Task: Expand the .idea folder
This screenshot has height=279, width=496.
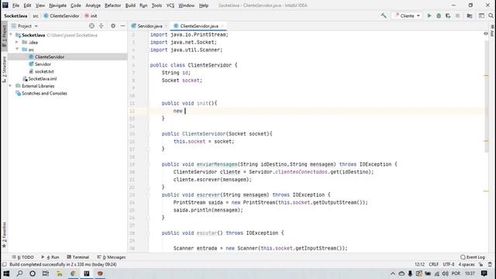Action: tap(17, 42)
